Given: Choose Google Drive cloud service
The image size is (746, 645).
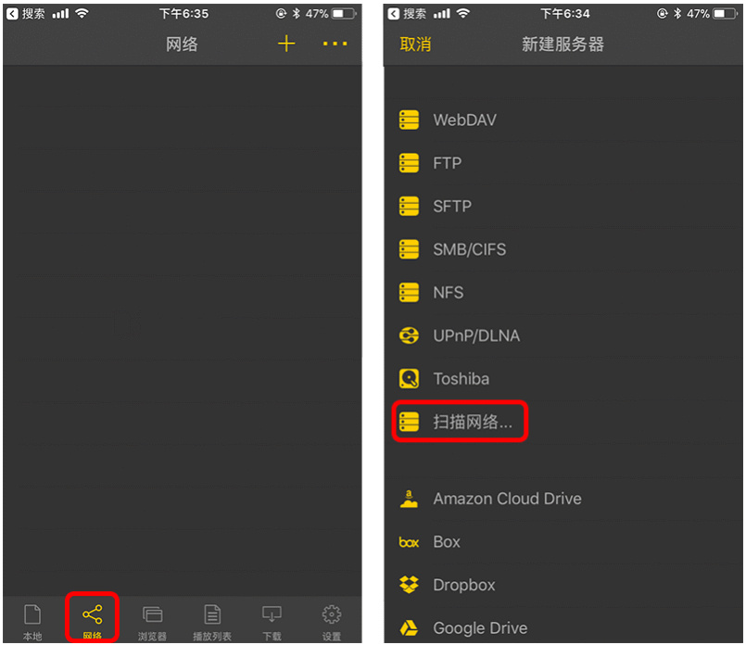Looking at the screenshot, I should [563, 628].
